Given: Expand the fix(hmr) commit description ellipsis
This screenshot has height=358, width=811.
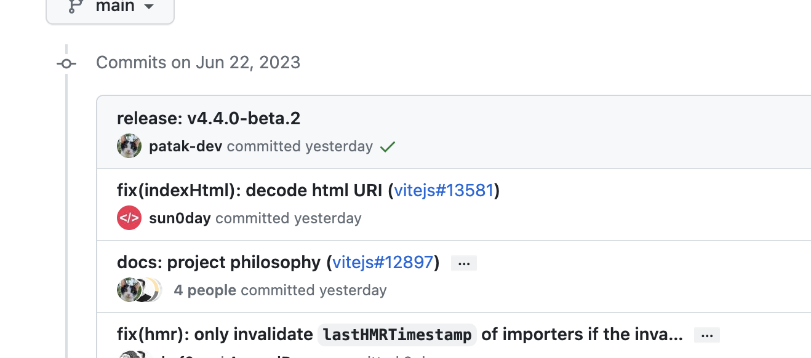Looking at the screenshot, I should tap(706, 335).
